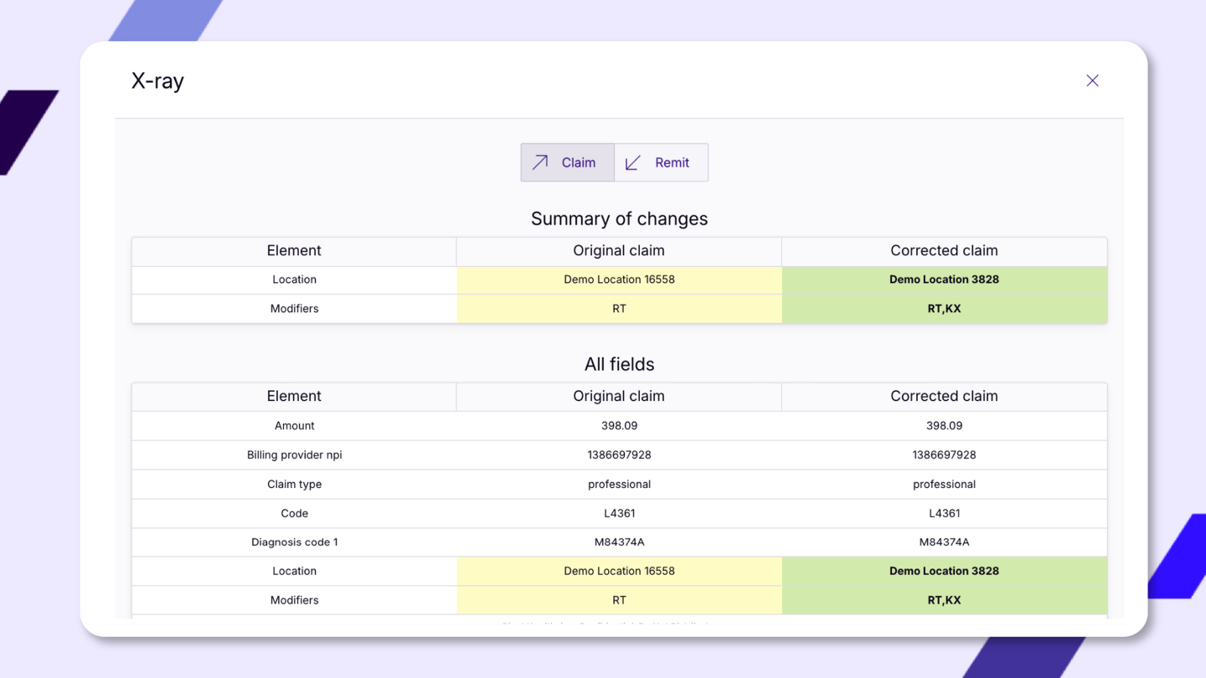Screen dimensions: 1206x678
Task: Click Corrected claim header in All fields table
Action: pyautogui.click(x=944, y=397)
